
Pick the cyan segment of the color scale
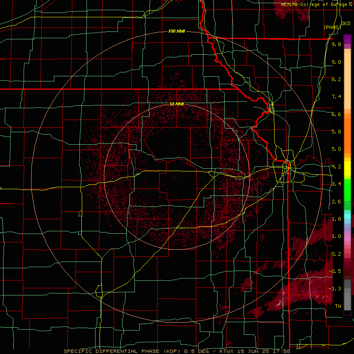pos(347,216)
